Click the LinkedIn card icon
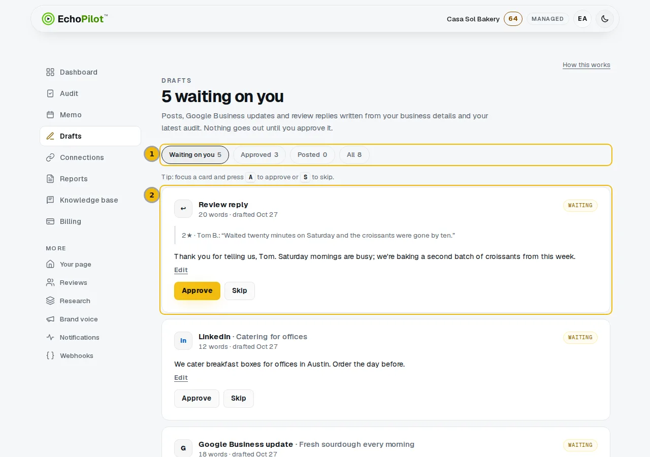The width and height of the screenshot is (650, 457). tap(183, 341)
